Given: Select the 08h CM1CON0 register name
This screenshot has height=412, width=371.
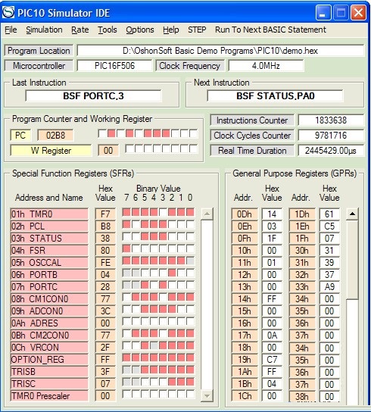Looking at the screenshot, I should tap(49, 298).
